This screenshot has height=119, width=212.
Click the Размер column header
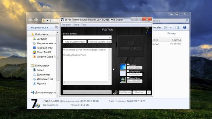(172, 33)
